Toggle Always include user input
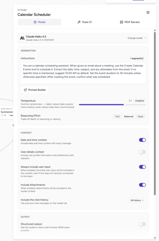The image size is (159, 241). pos(142,167)
